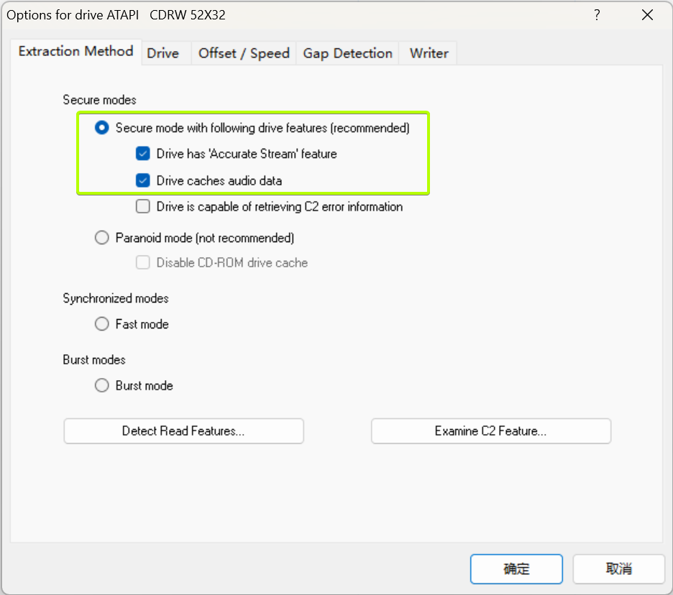
Task: Confirm with the 确定 button
Action: (x=516, y=569)
